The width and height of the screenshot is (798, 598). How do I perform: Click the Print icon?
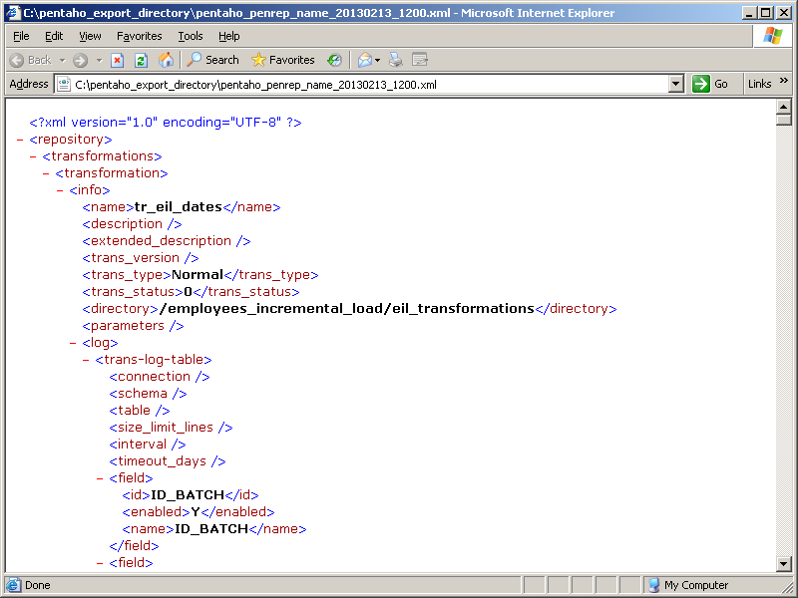tap(395, 60)
